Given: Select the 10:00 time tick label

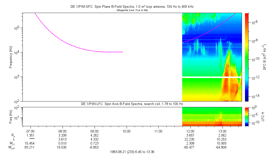Looking at the screenshot, I should click(x=126, y=131).
